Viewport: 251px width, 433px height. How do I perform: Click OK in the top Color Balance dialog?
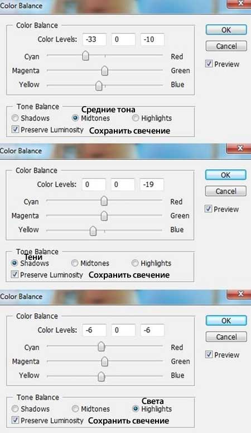click(x=226, y=30)
